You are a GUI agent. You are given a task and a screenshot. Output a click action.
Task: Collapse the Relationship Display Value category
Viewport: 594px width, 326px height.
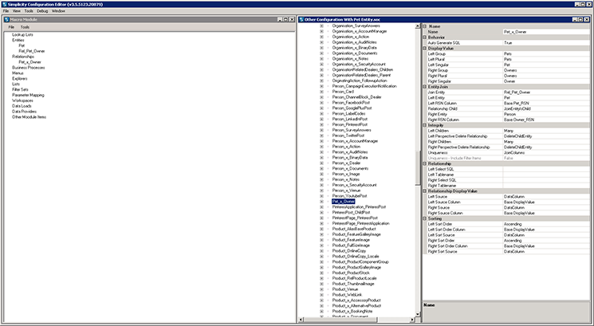coord(425,191)
